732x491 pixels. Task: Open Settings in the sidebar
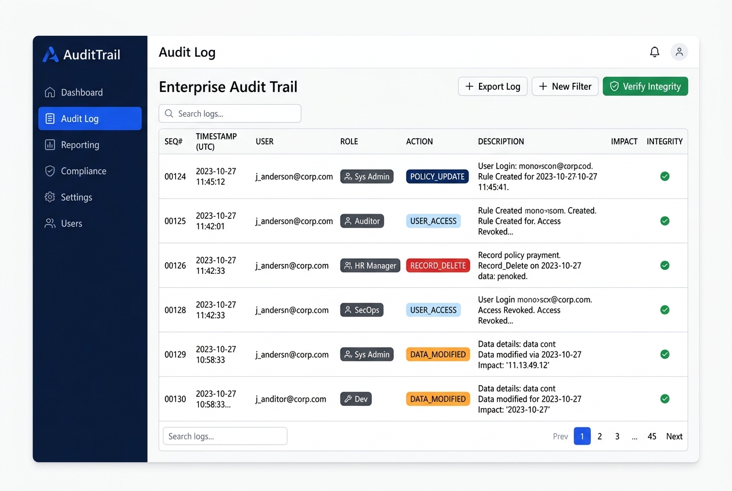90,197
